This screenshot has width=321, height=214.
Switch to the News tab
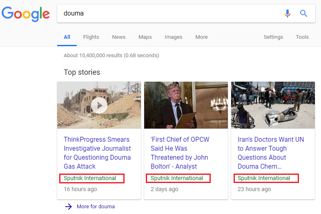(119, 37)
